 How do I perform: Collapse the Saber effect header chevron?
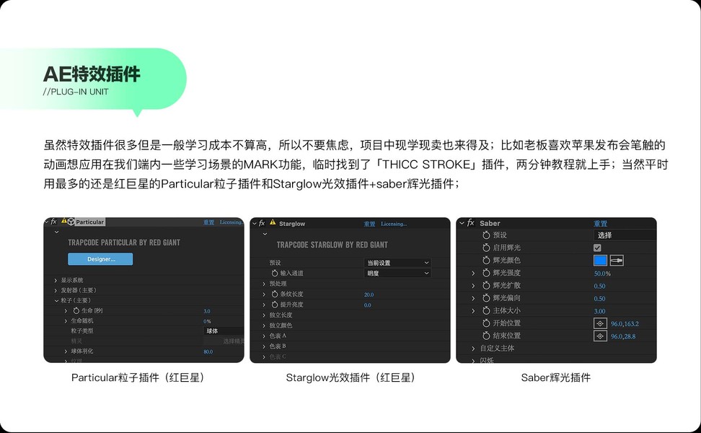[462, 223]
